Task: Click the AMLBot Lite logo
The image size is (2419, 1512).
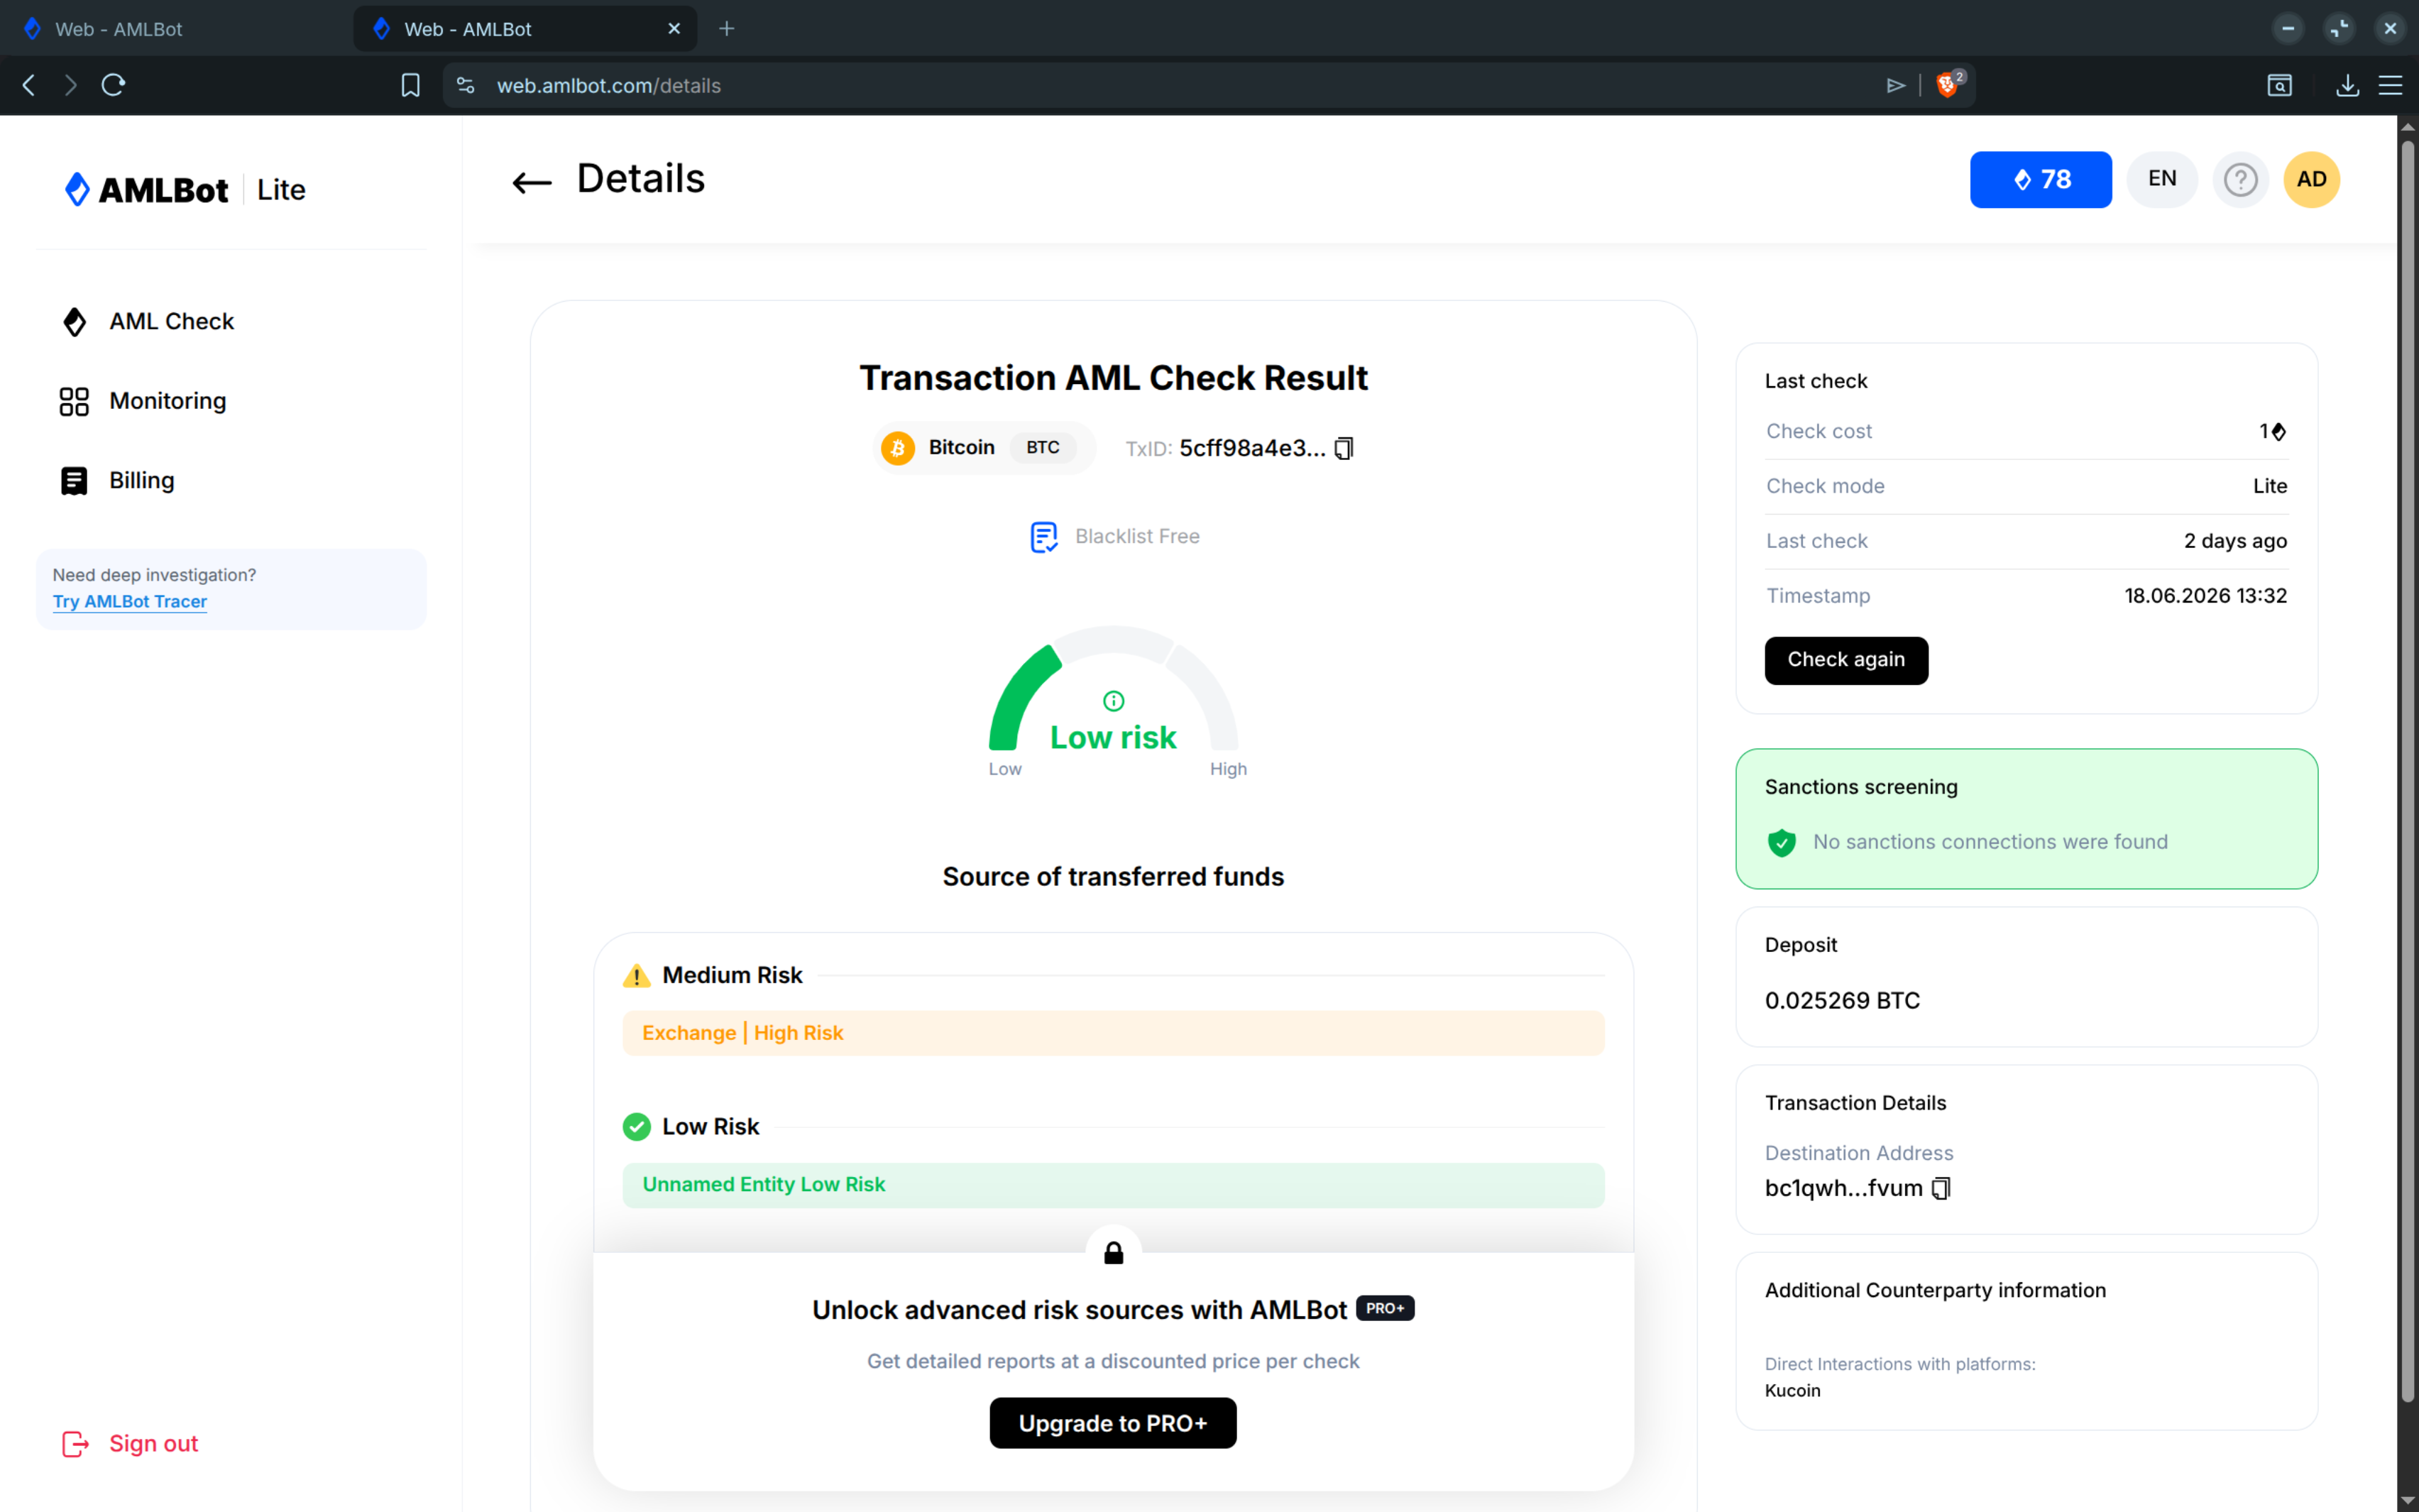Action: coord(185,189)
